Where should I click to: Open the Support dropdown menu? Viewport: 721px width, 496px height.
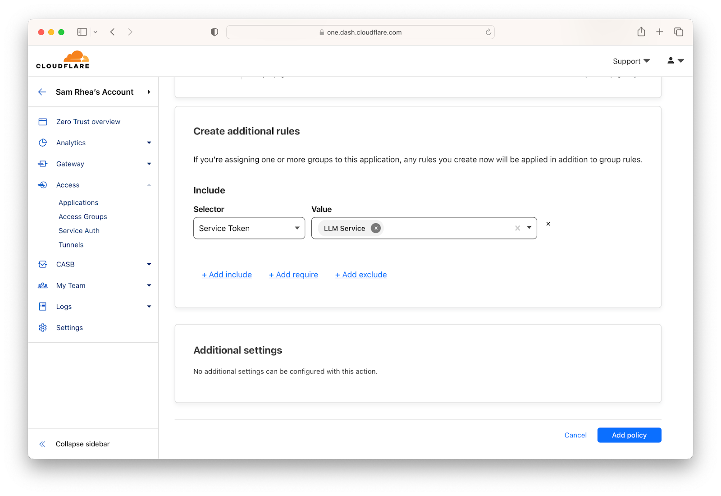click(x=630, y=61)
